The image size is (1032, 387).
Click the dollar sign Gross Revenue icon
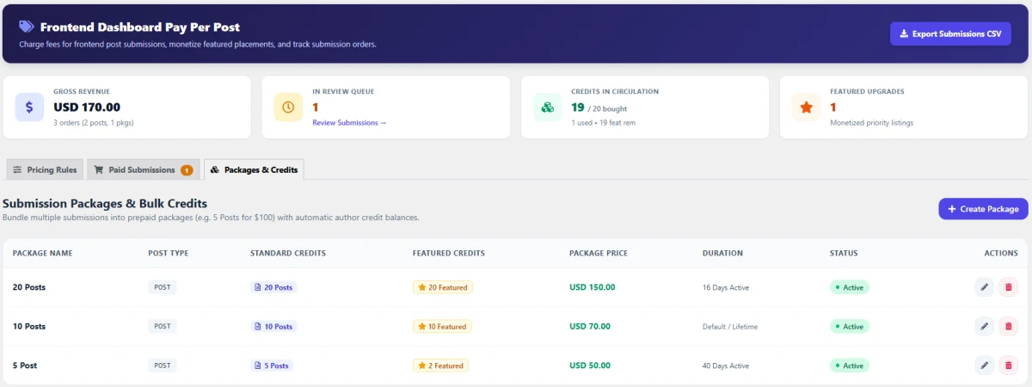(29, 107)
